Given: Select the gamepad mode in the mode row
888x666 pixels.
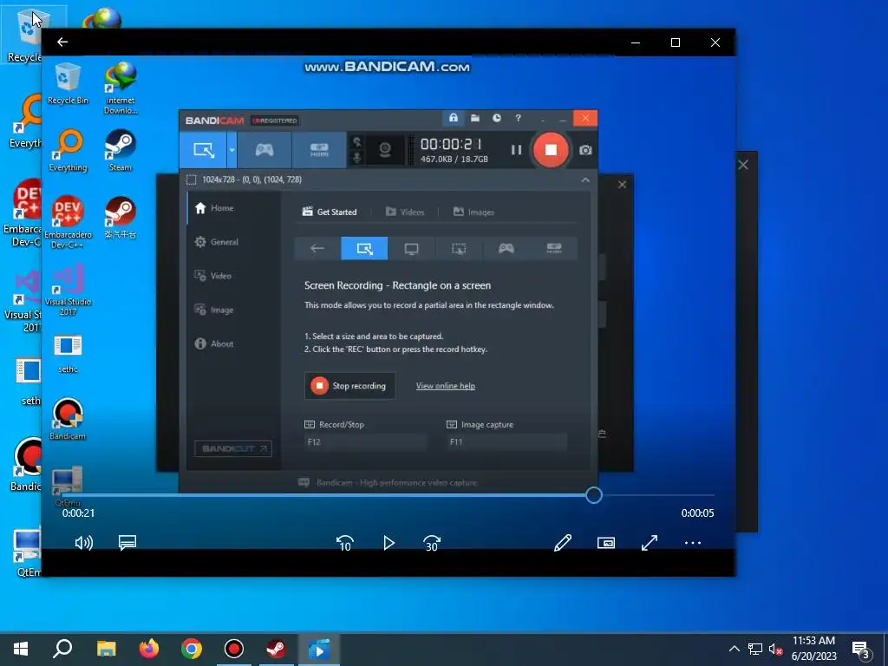Looking at the screenshot, I should [x=506, y=248].
